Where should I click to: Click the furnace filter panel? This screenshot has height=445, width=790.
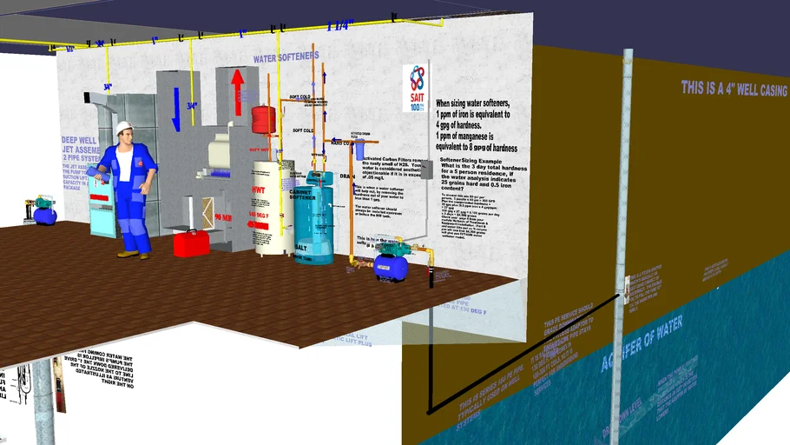click(207, 213)
